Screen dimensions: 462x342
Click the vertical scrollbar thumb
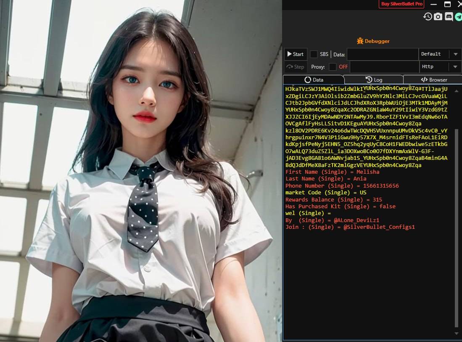(x=457, y=228)
